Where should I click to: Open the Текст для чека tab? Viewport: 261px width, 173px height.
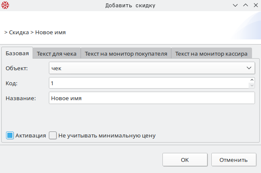pos(57,54)
